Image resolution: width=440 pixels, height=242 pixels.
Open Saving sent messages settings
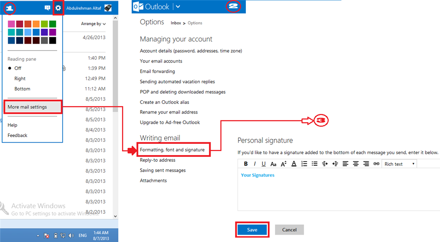[x=163, y=170]
